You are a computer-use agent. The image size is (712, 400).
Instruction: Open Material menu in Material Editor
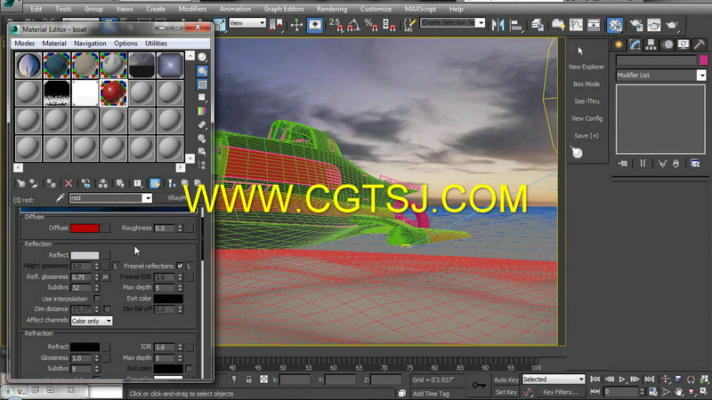point(54,44)
